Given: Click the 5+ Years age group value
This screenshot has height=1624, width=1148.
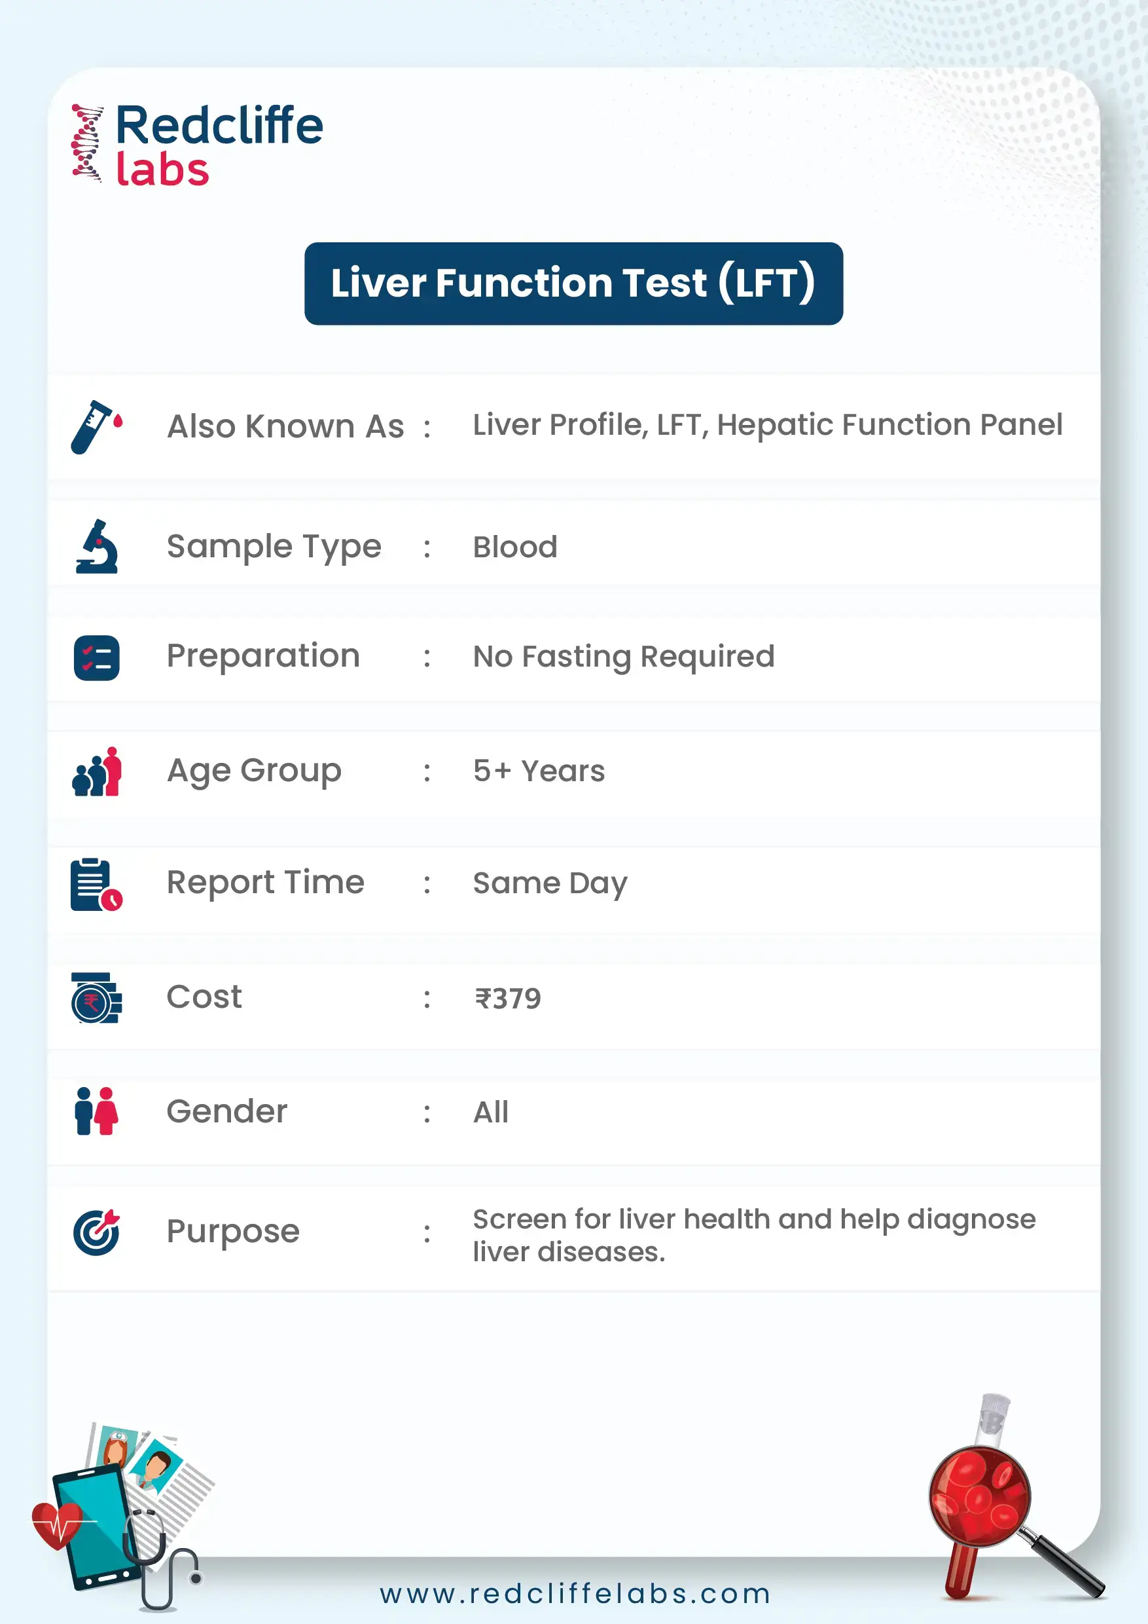Looking at the screenshot, I should pos(539,771).
